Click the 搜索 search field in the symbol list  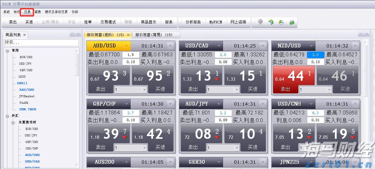[41, 43]
